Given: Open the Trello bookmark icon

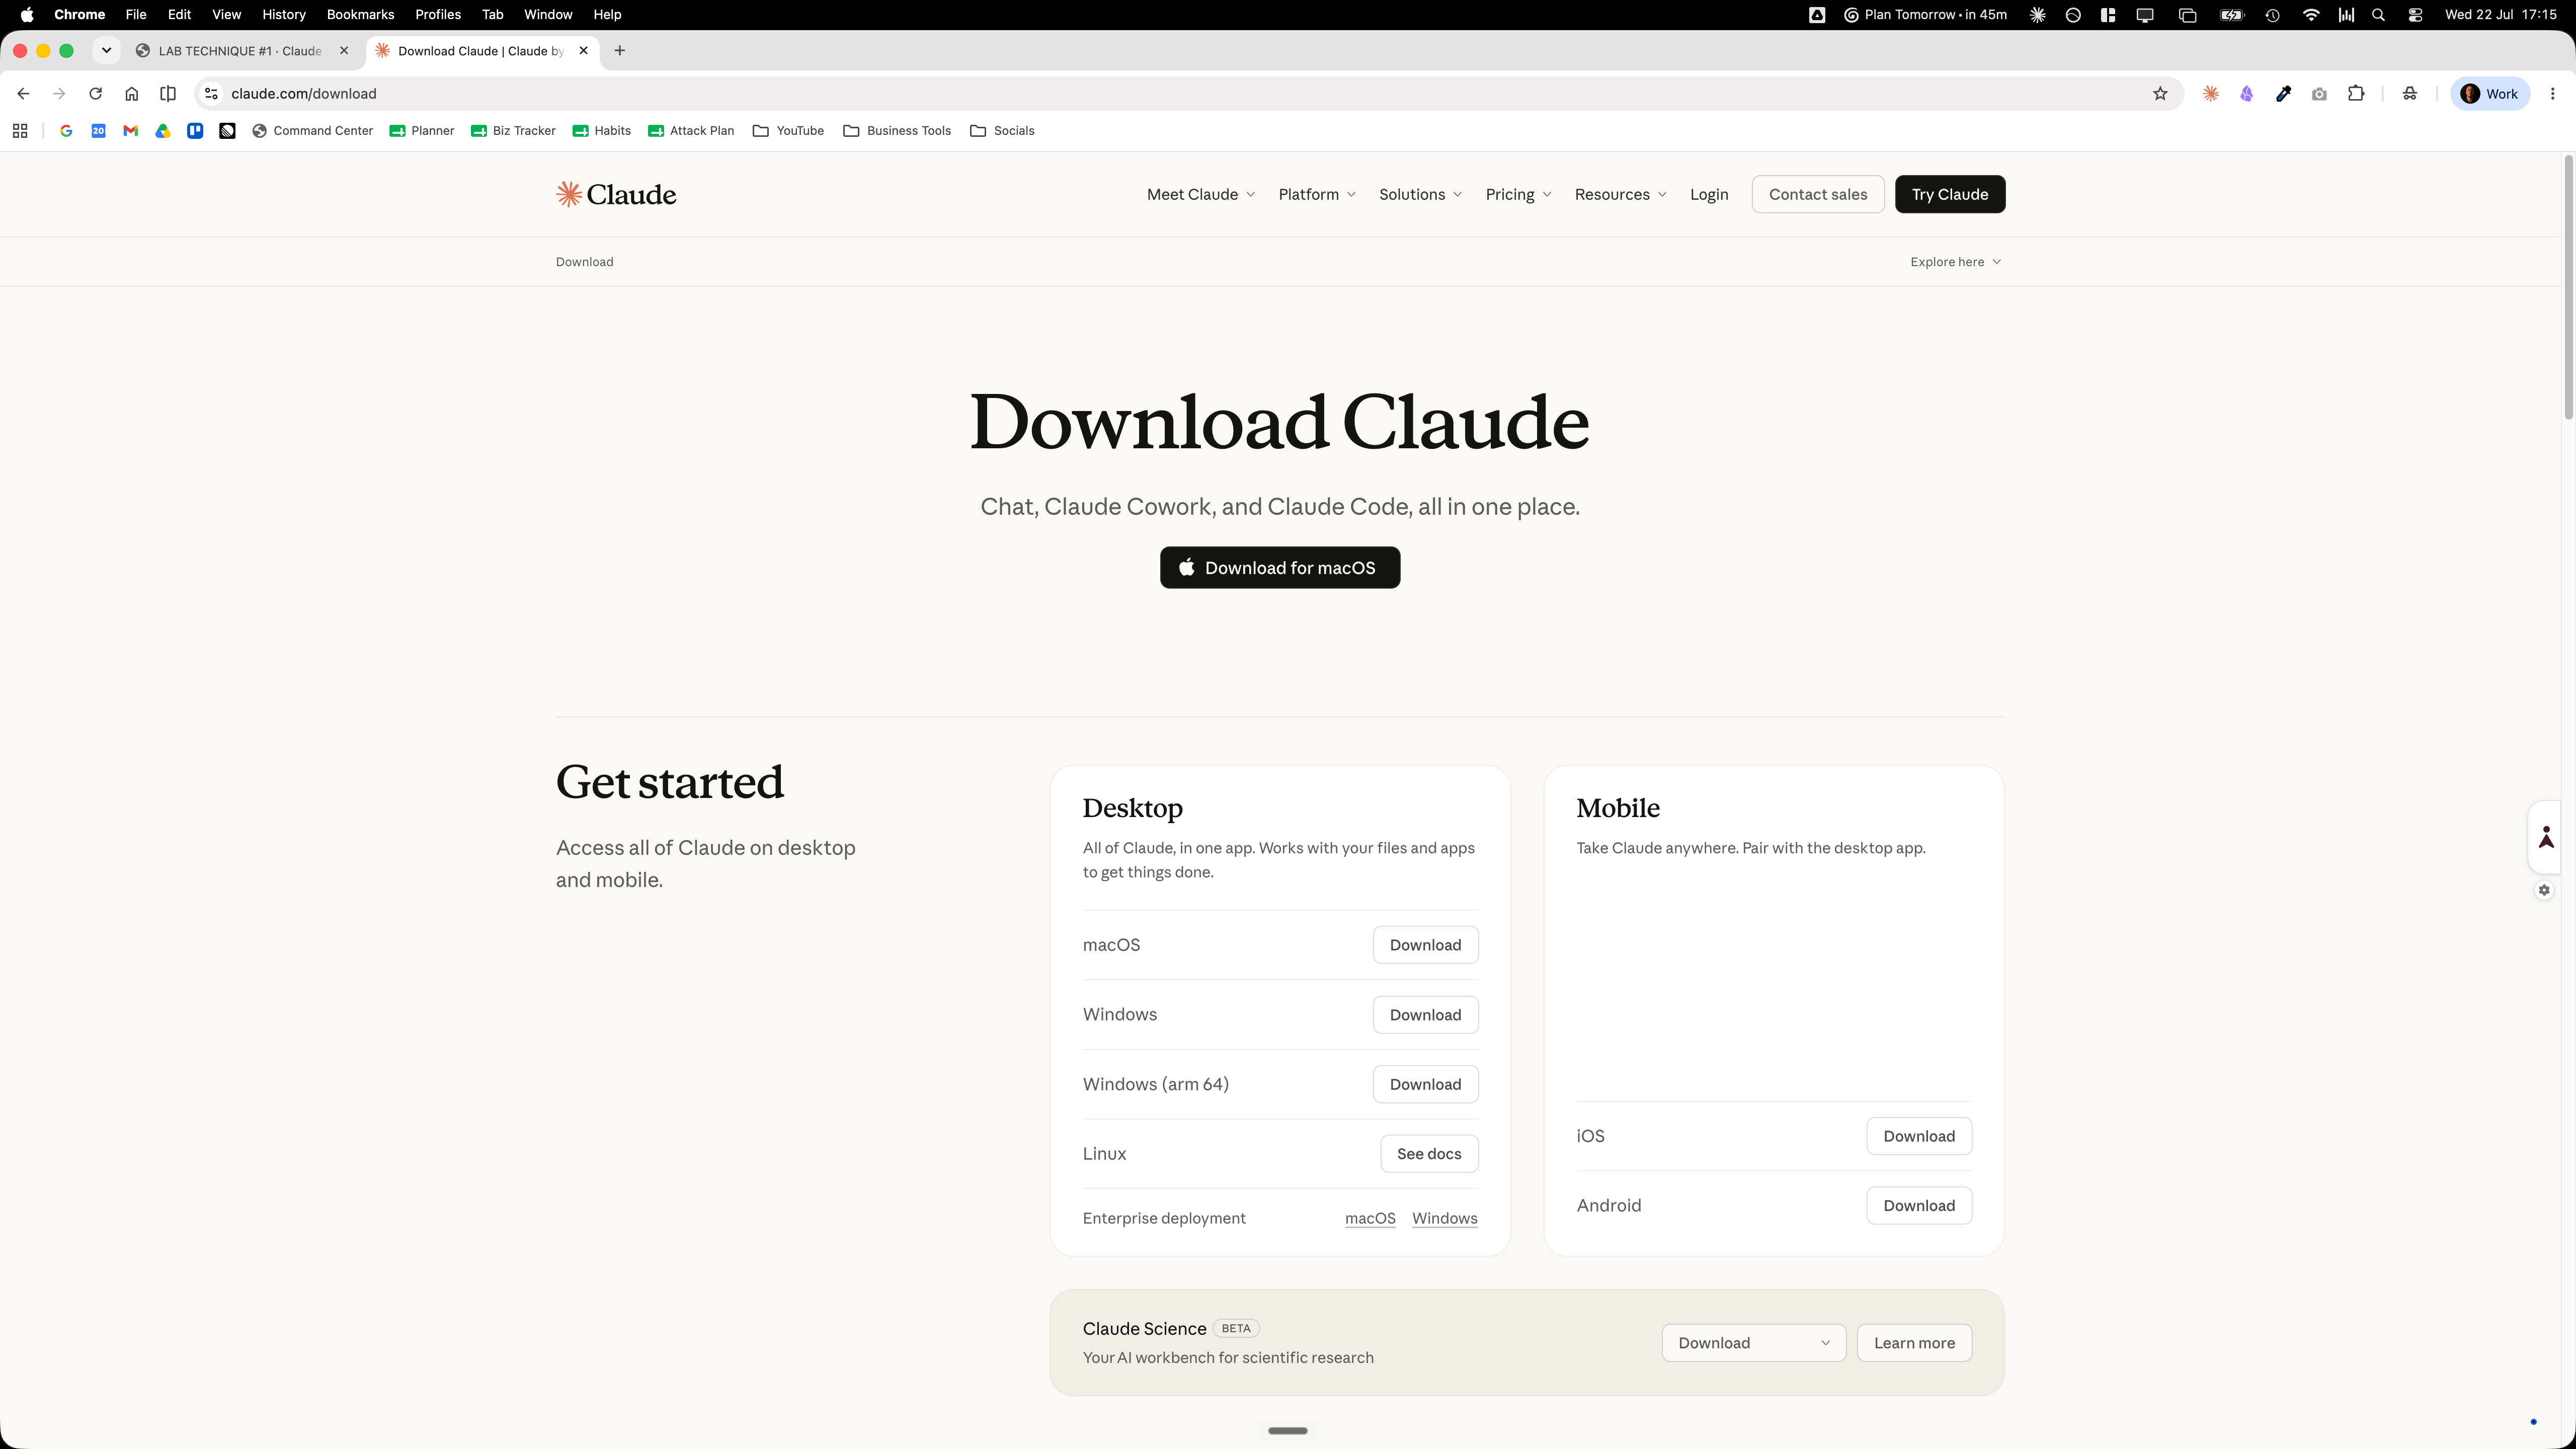Looking at the screenshot, I should click(195, 130).
